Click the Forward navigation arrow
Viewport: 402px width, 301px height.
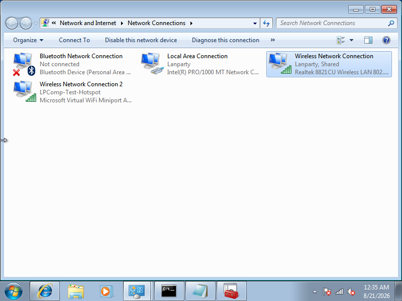pos(26,23)
